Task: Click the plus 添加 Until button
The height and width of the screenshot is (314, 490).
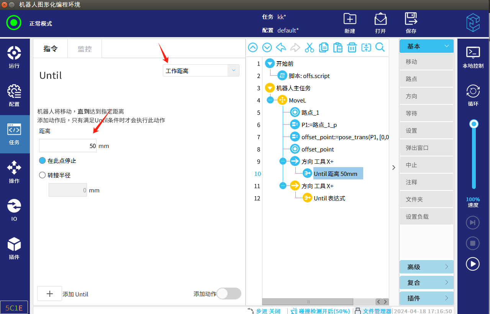Action: [x=49, y=294]
